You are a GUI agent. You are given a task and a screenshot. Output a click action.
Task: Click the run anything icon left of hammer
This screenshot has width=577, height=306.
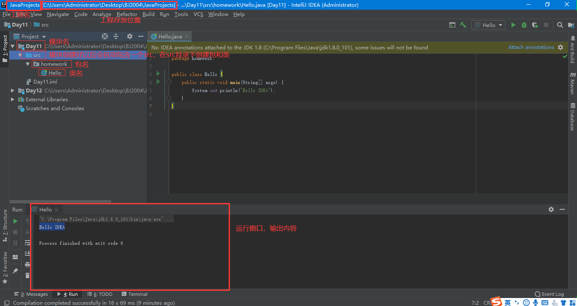[452, 25]
